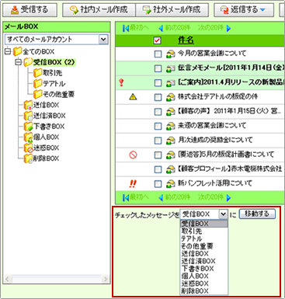Toggle the select-all checkbox in header
285x299 pixels.
[157, 40]
